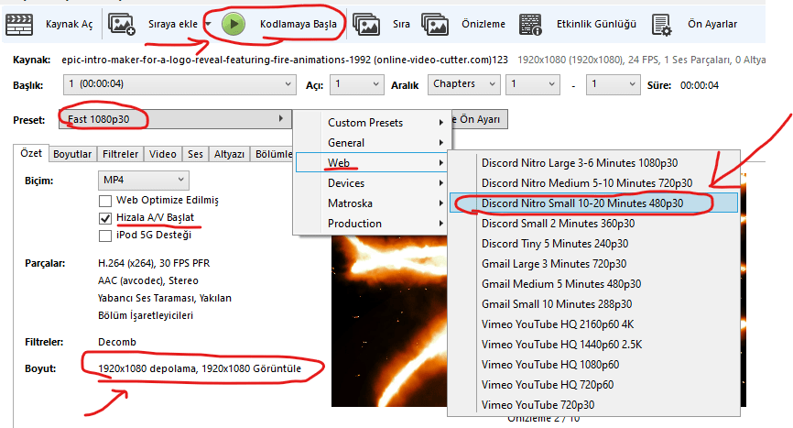Click the Kodlamaya Başla text
793x428 pixels.
click(299, 24)
